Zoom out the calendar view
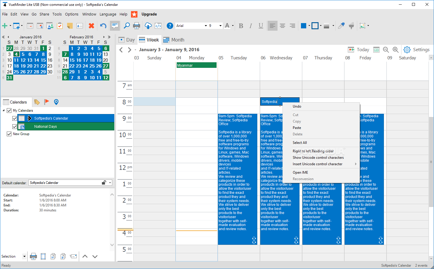The image size is (434, 269). point(386,50)
